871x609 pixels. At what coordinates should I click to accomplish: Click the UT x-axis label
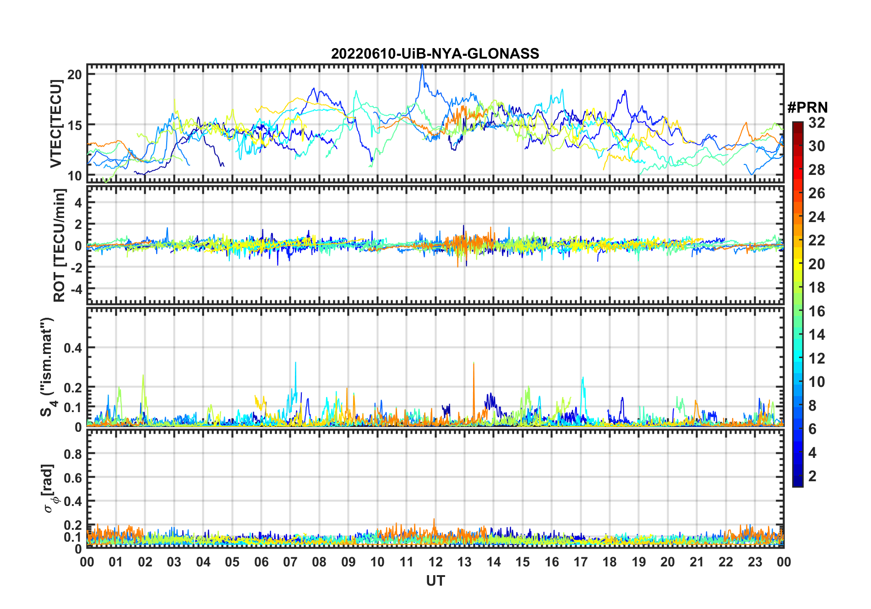click(x=435, y=581)
